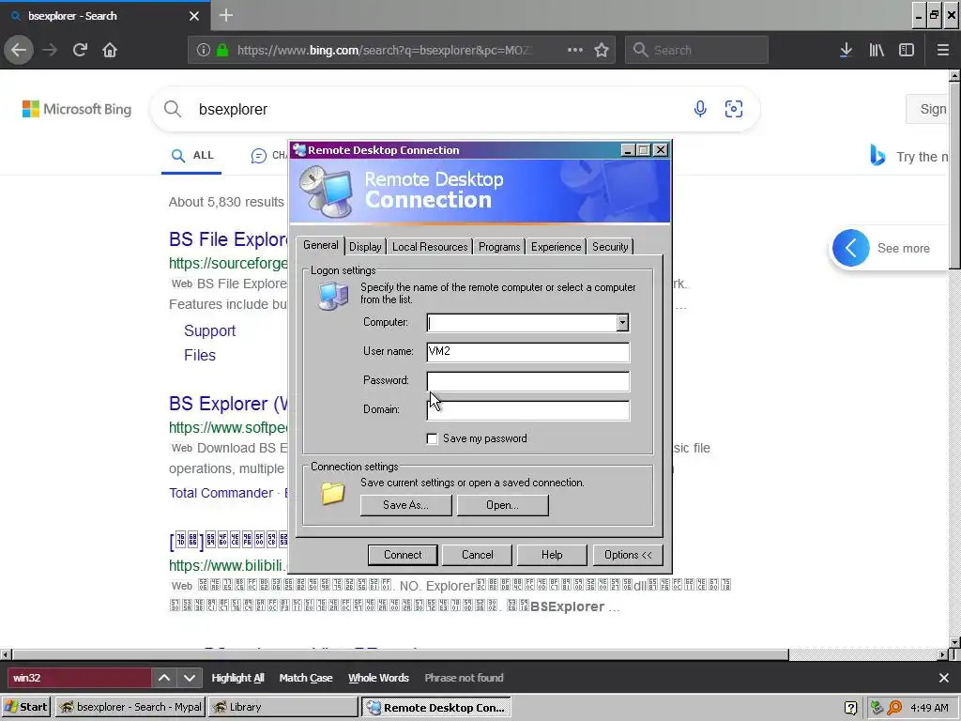Select the General tab
The height and width of the screenshot is (721, 961).
(x=321, y=245)
